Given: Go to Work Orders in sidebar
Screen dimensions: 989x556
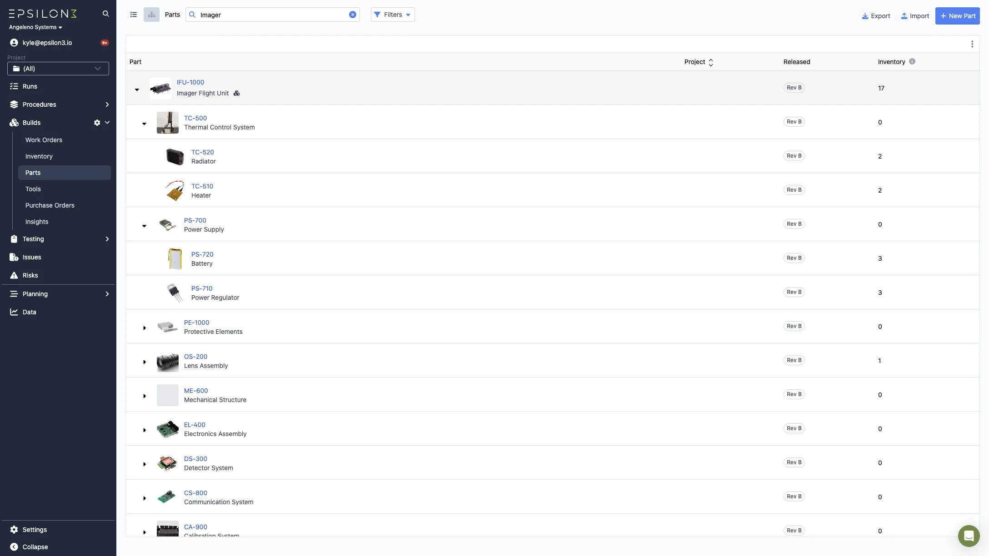Looking at the screenshot, I should click(44, 140).
